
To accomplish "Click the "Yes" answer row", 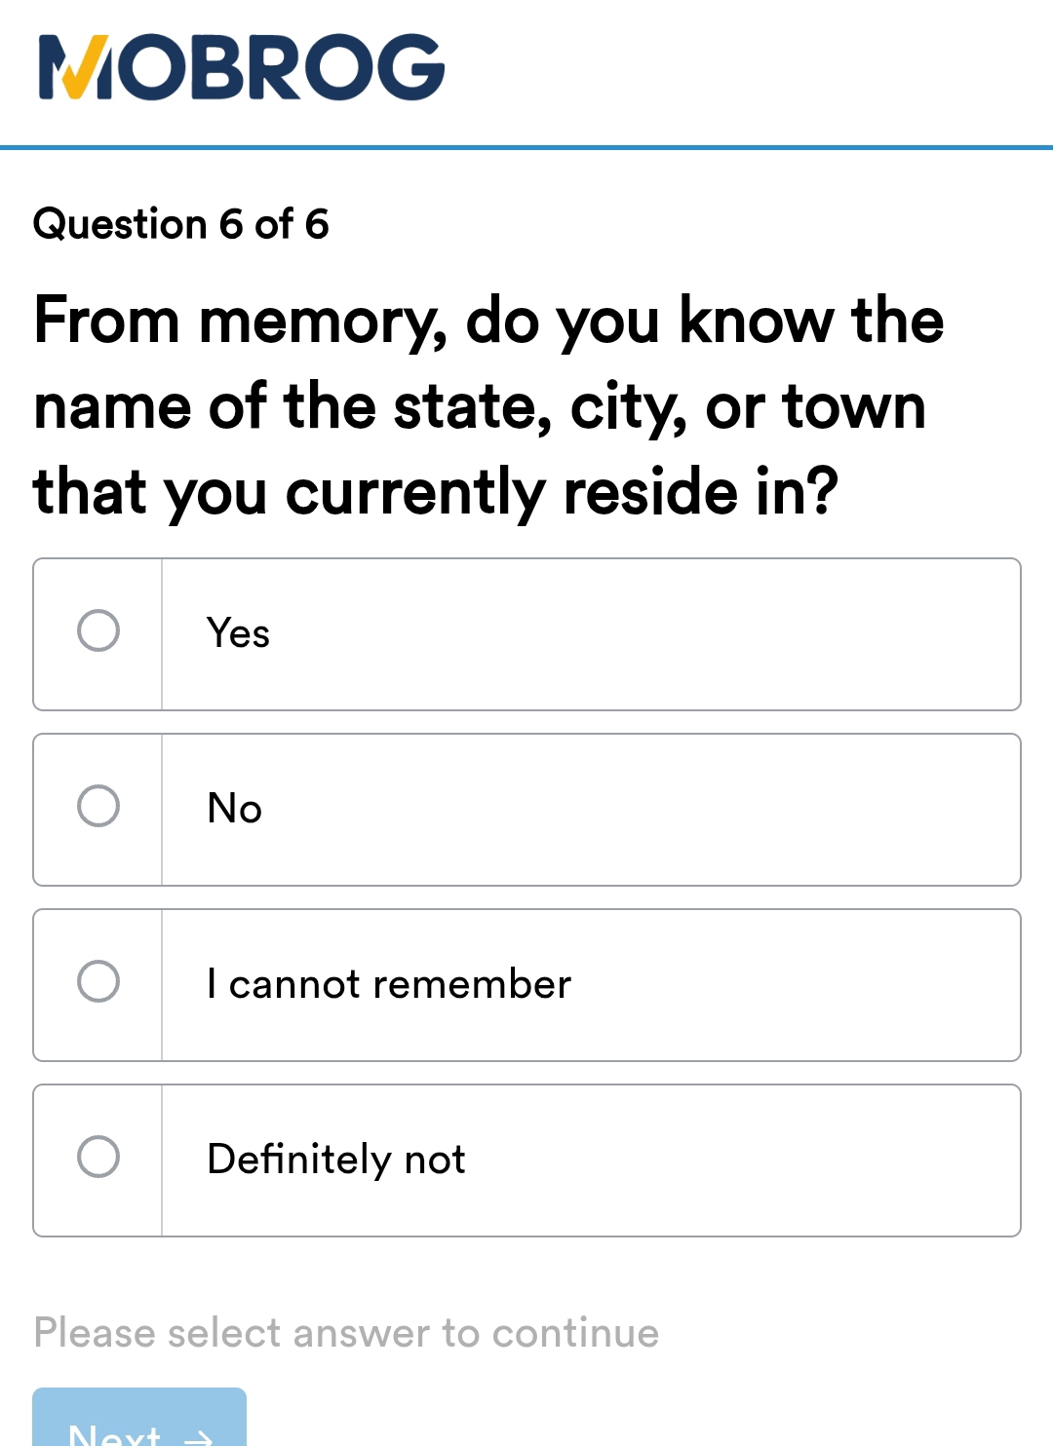I will [x=526, y=633].
